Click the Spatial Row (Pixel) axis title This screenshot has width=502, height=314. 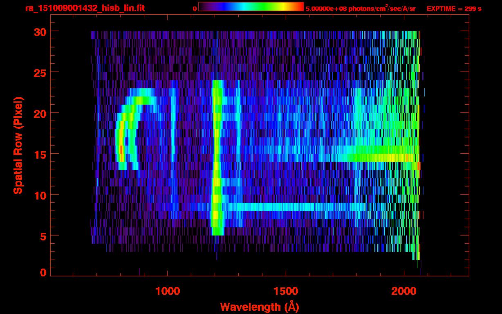pyautogui.click(x=18, y=145)
